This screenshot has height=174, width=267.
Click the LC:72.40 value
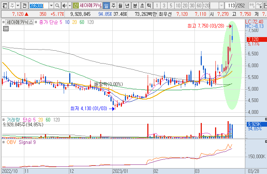click(254, 22)
